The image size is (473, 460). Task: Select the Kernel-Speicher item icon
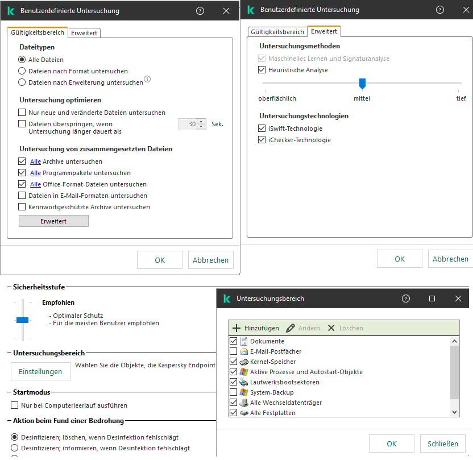(x=244, y=362)
